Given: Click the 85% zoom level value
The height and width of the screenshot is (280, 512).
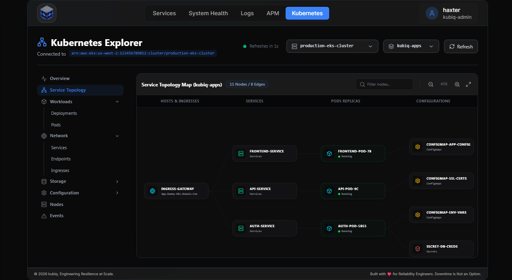Looking at the screenshot, I should coord(444,84).
